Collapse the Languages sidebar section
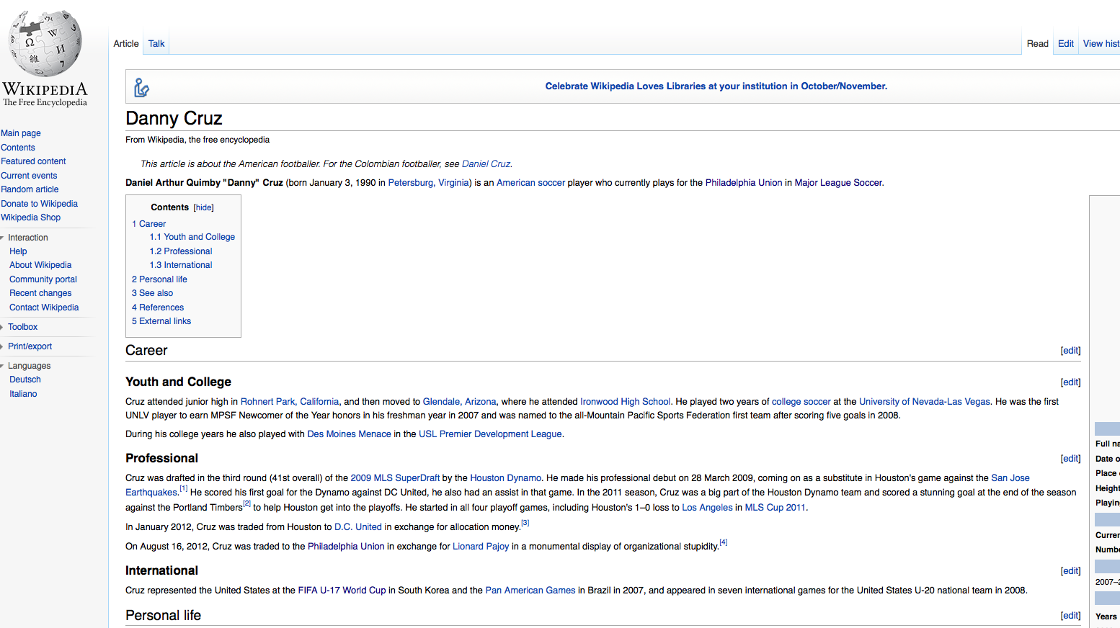1120x628 pixels. point(29,366)
